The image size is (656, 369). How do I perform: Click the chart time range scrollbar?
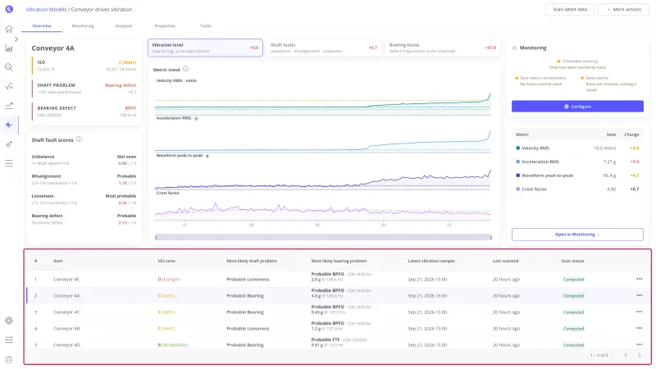pos(323,237)
